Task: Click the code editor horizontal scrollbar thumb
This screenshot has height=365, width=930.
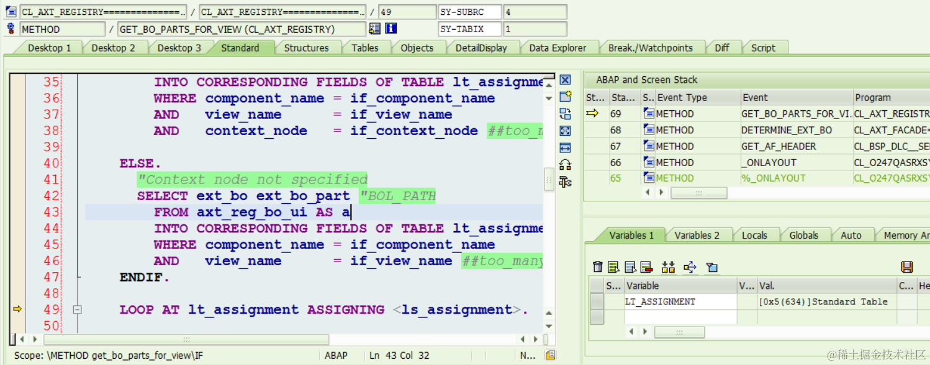Action: click(x=186, y=340)
